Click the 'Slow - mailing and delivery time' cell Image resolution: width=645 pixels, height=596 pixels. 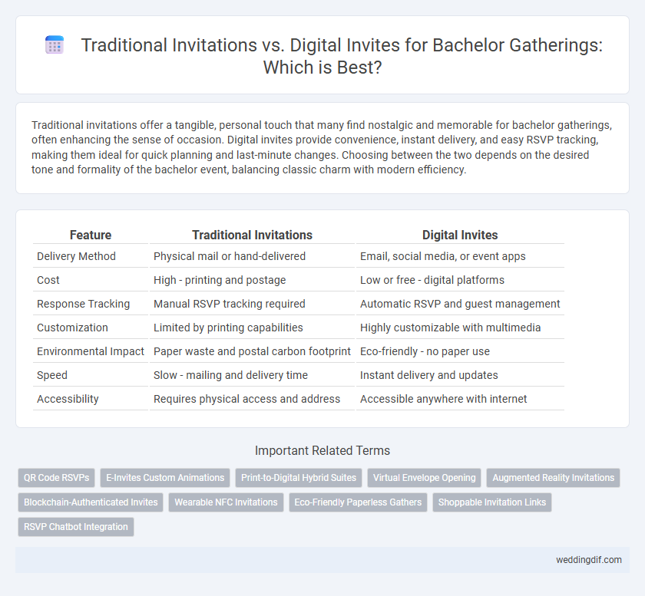coord(252,375)
